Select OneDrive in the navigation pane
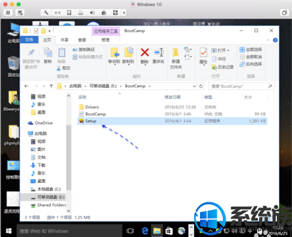 pos(40,123)
